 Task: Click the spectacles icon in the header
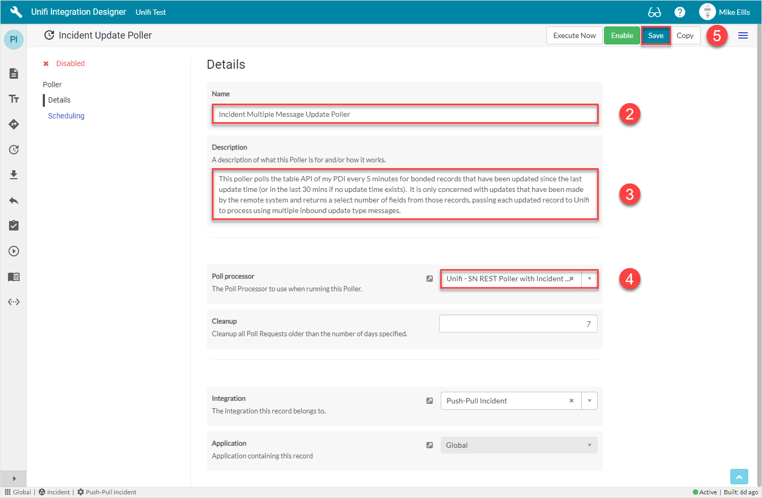tap(655, 11)
